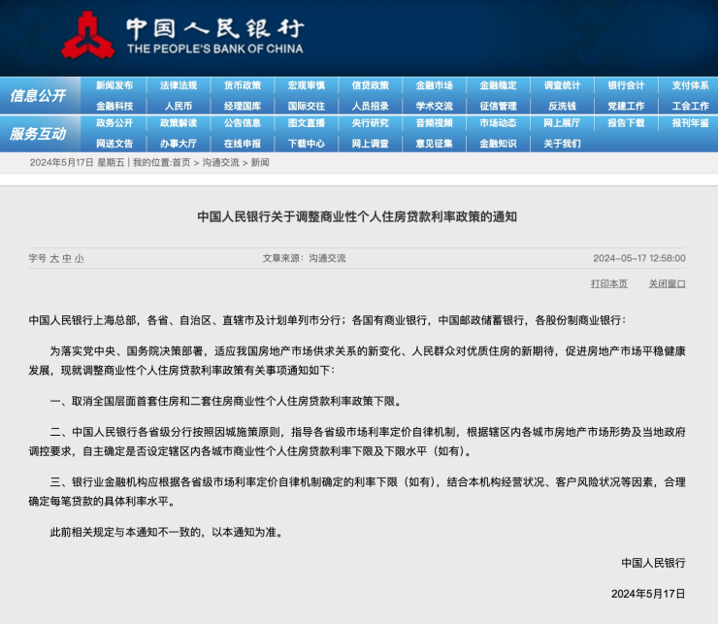Viewport: 718px width, 624px height.
Task: Visit the 下载中心 page
Action: tap(307, 144)
